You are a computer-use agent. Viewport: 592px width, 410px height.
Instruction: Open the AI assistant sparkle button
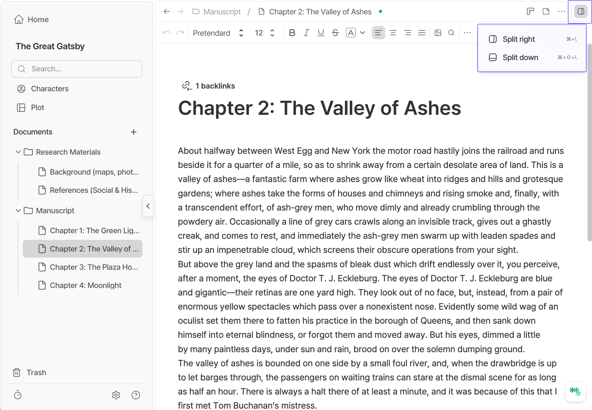pyautogui.click(x=575, y=391)
